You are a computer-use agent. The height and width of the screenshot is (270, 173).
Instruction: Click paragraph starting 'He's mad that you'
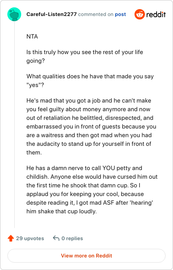[91, 126]
